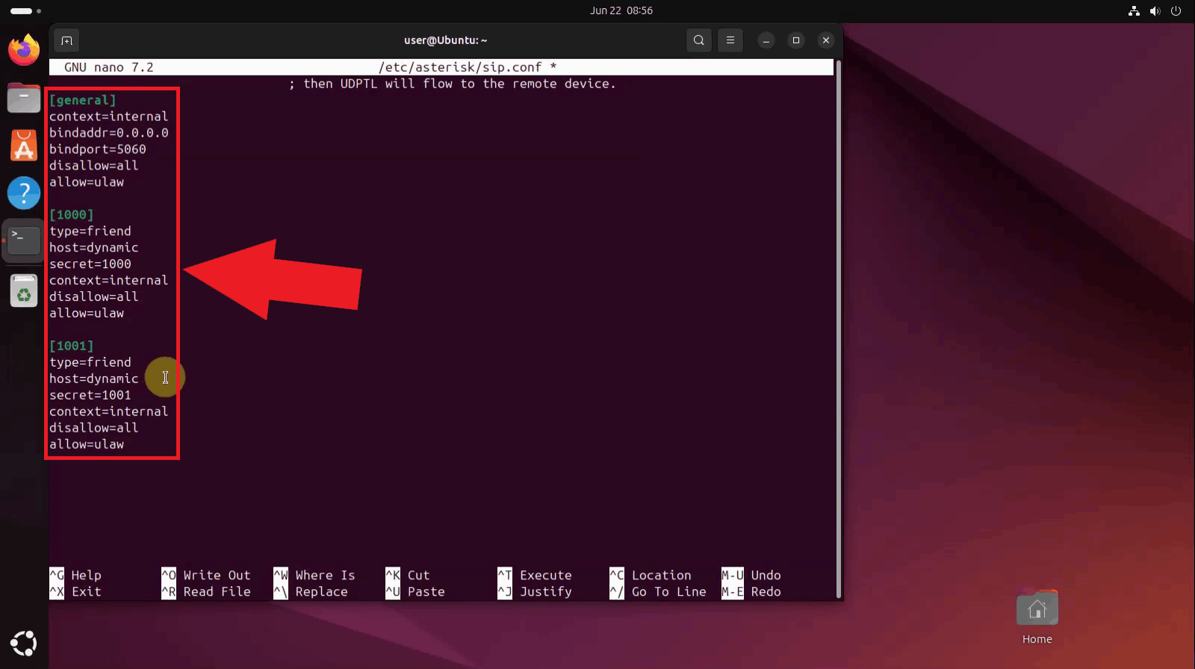Viewport: 1195px width, 669px height.
Task: Click the Justify shortcut label
Action: coord(545,591)
